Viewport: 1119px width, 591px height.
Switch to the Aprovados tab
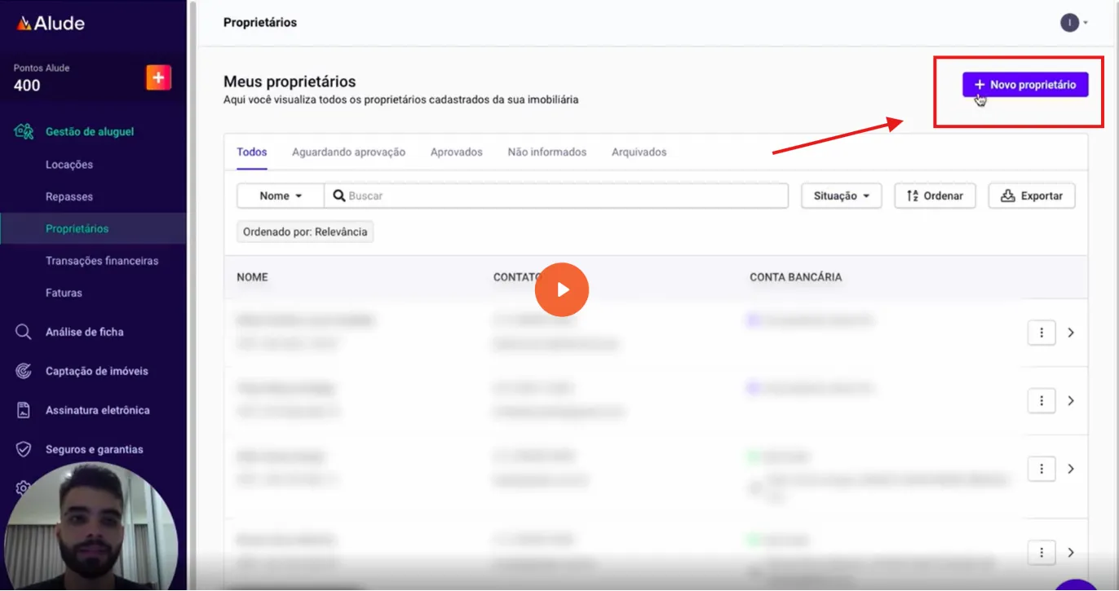[x=457, y=152]
